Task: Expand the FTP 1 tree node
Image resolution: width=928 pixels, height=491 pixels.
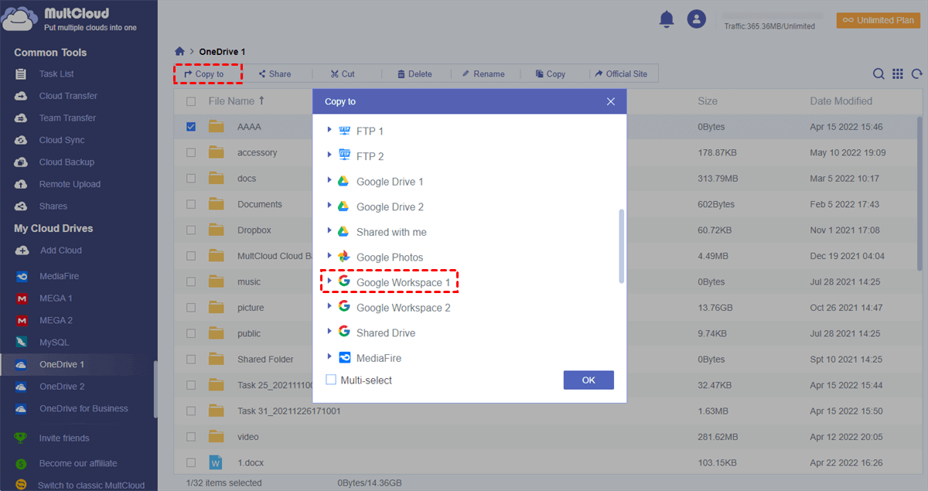Action: 329,130
